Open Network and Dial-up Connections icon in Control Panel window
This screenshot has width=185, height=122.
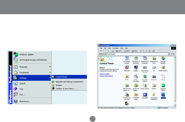pyautogui.click(x=127, y=87)
